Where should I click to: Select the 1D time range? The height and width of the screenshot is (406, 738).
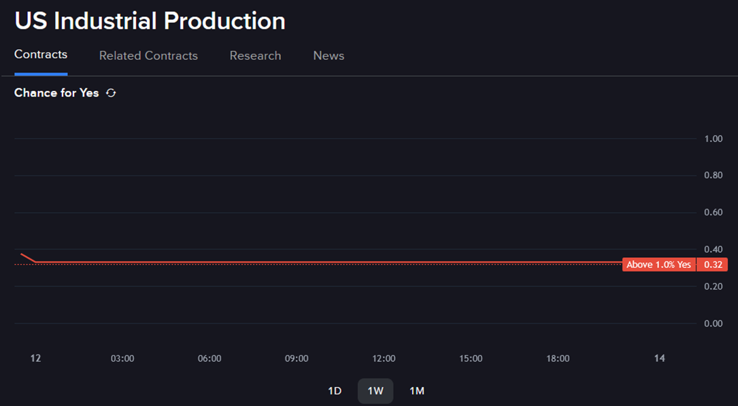point(335,391)
